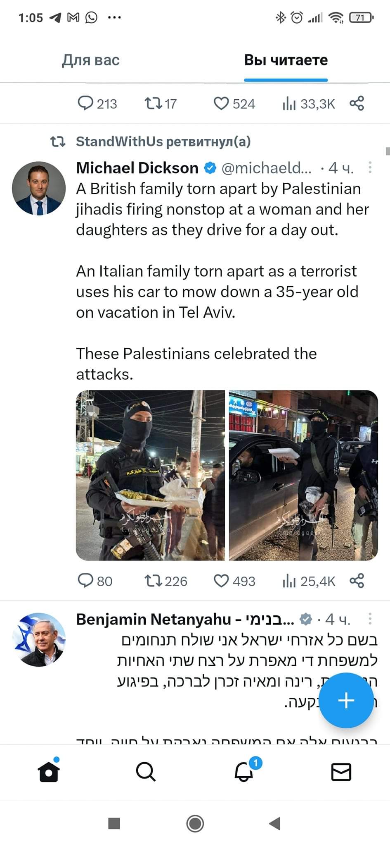The height and width of the screenshot is (847, 390).
Task: Open more options for Netanyahu's tweet
Action: coord(370,619)
